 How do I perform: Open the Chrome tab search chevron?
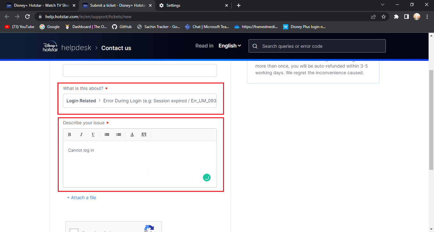coord(383,5)
